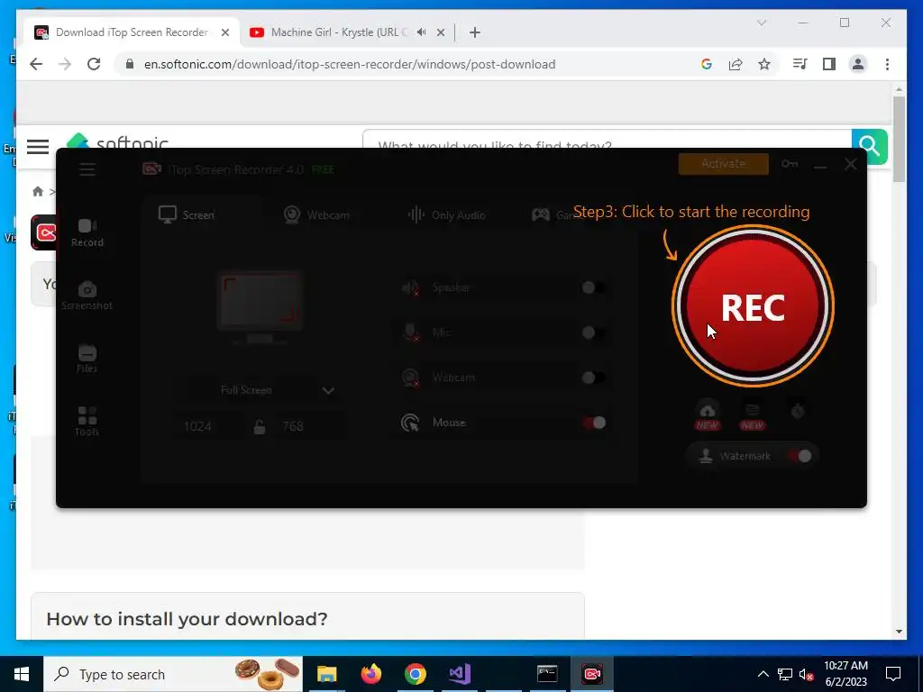Open the muted volume tray icon

click(x=807, y=674)
